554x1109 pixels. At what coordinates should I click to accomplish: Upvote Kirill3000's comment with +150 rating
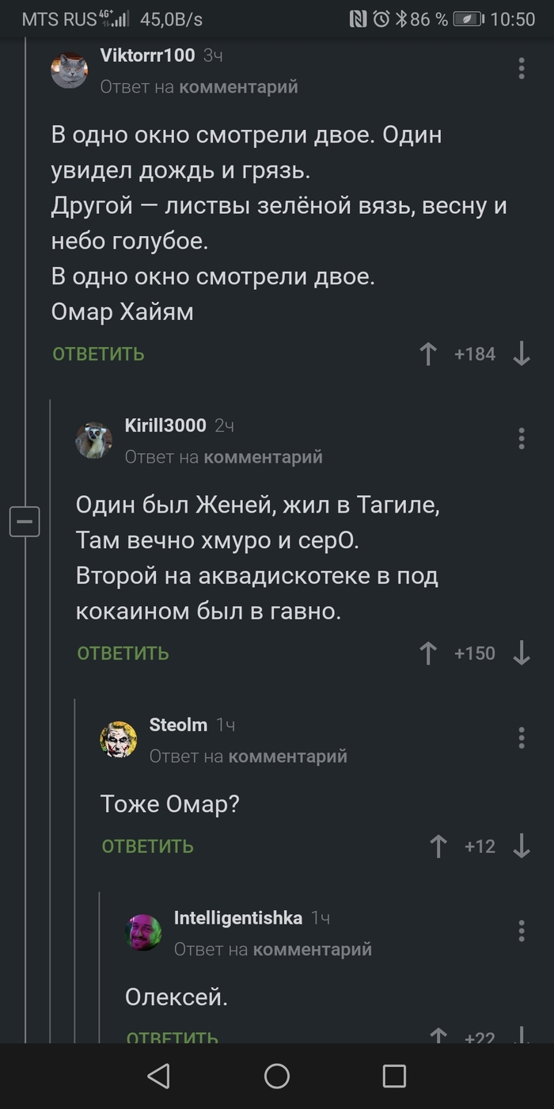427,654
